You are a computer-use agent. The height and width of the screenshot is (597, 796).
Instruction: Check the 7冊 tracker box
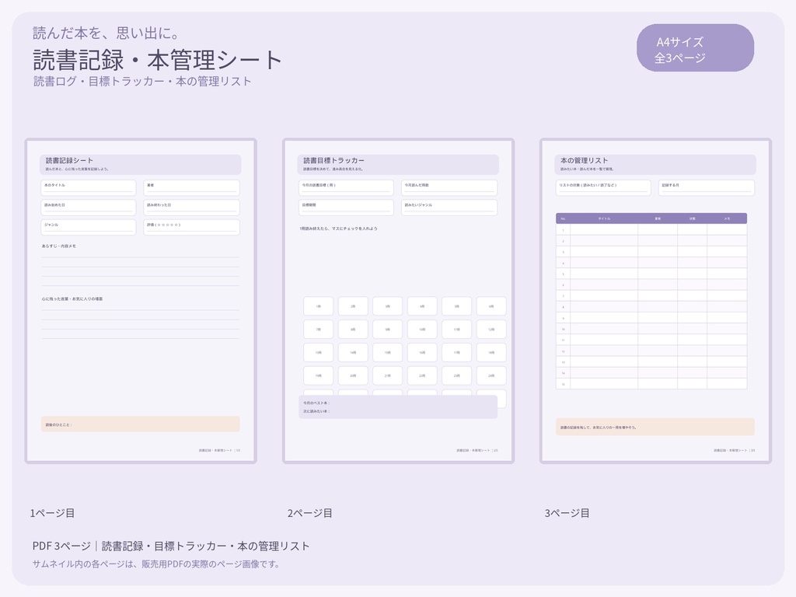[x=318, y=330]
